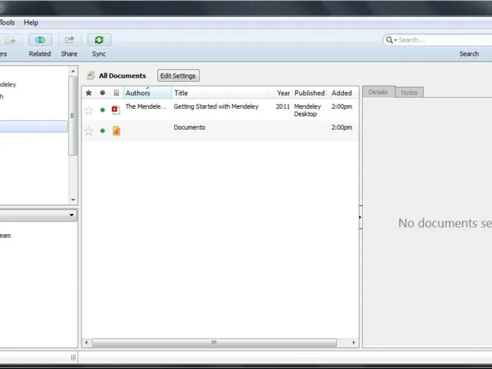Click the star column header icon
The image size is (492, 369).
coord(89,93)
